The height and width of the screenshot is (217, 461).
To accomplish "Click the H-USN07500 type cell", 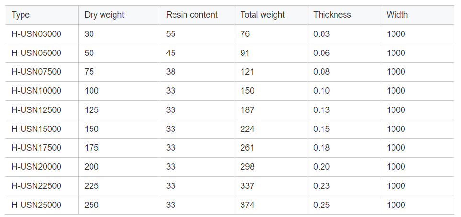I will pyautogui.click(x=36, y=72).
